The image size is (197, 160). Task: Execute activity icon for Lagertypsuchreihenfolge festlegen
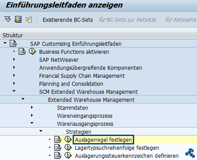[x=68, y=148]
